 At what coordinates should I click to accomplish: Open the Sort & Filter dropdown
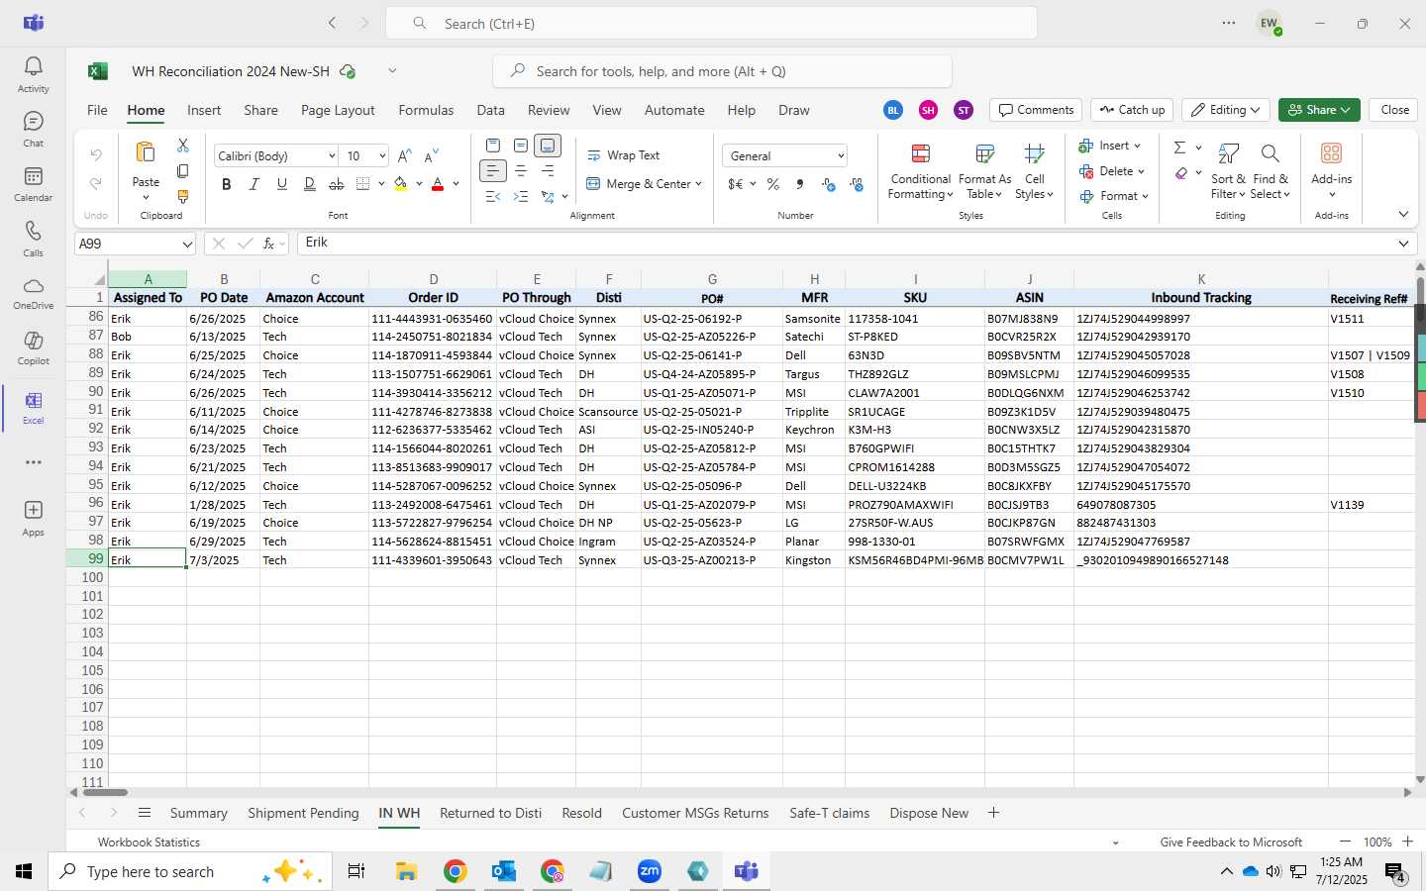[1228, 171]
